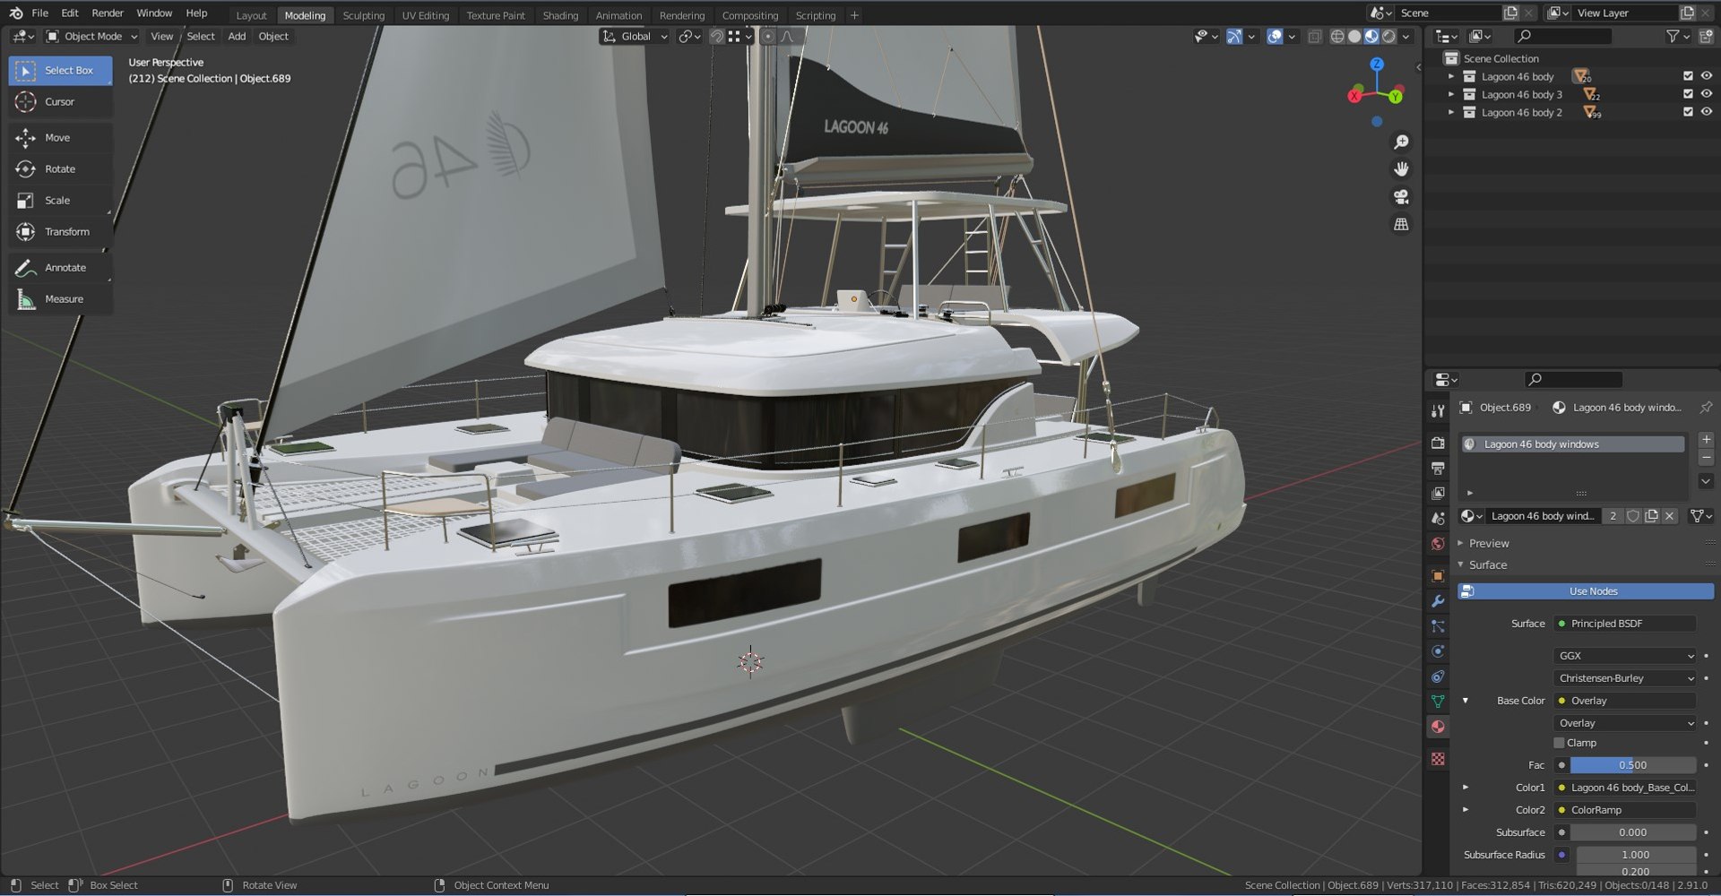Viewport: 1721px width, 896px height.
Task: Add a material slot with plus button
Action: tap(1706, 440)
